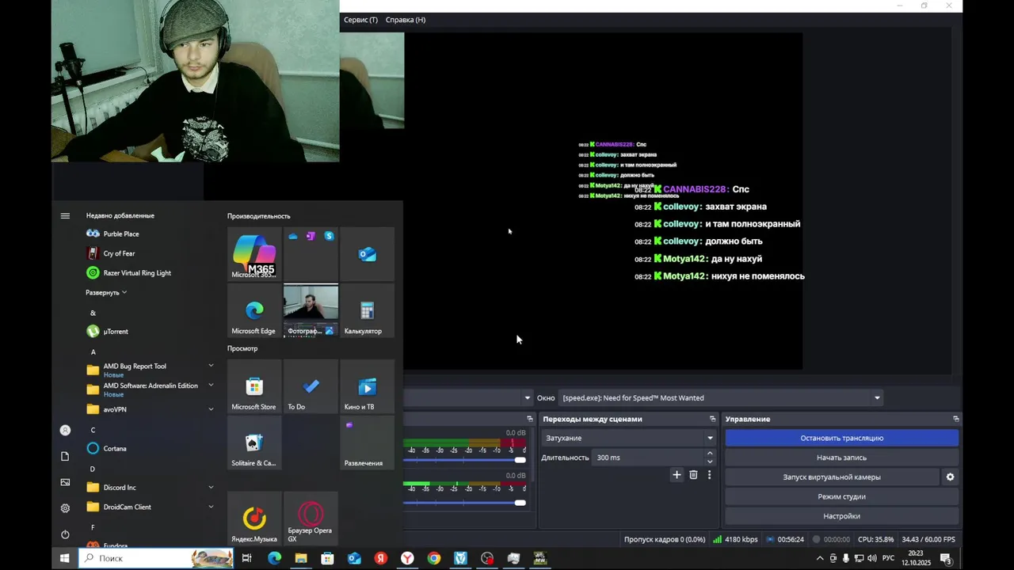The image size is (1014, 570).
Task: Expand the DroidCam Client folder
Action: (211, 507)
